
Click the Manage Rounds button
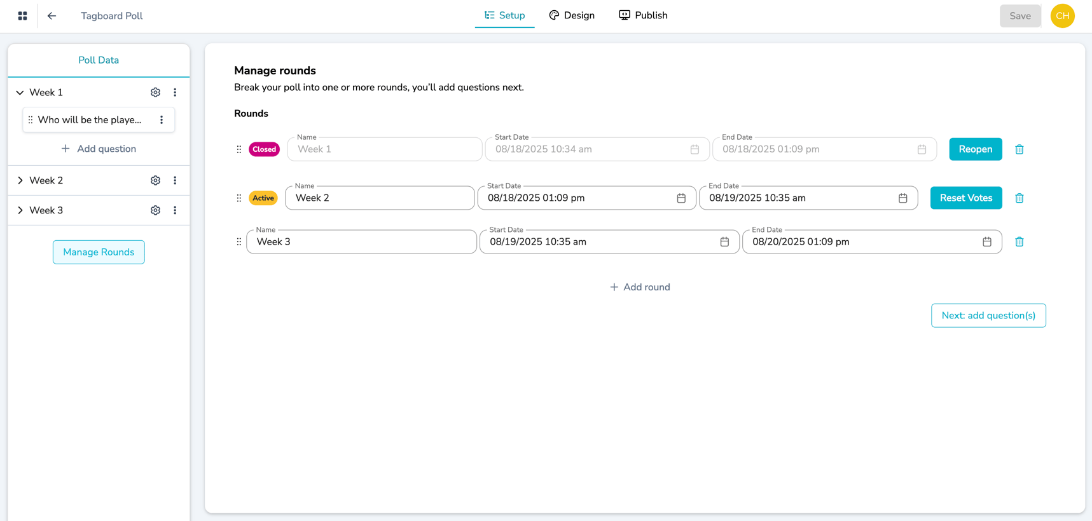click(x=99, y=252)
